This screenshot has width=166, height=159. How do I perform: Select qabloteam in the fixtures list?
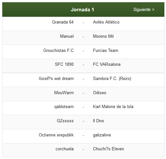[x=64, y=107]
